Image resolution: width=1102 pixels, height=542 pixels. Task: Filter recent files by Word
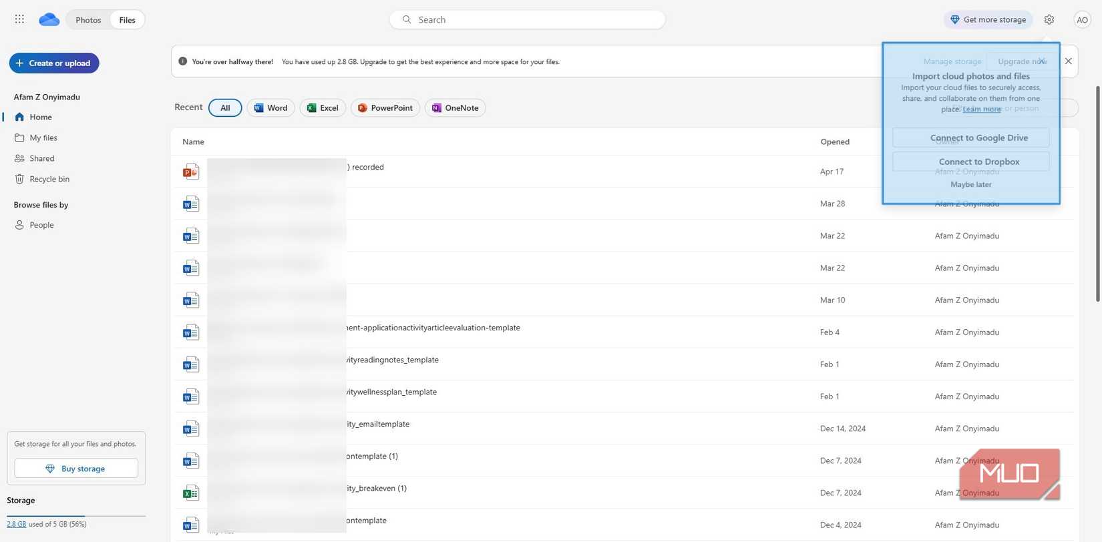pos(270,107)
